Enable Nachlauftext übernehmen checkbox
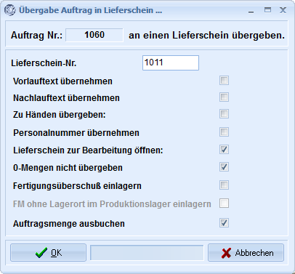295x274 pixels. pos(224,97)
